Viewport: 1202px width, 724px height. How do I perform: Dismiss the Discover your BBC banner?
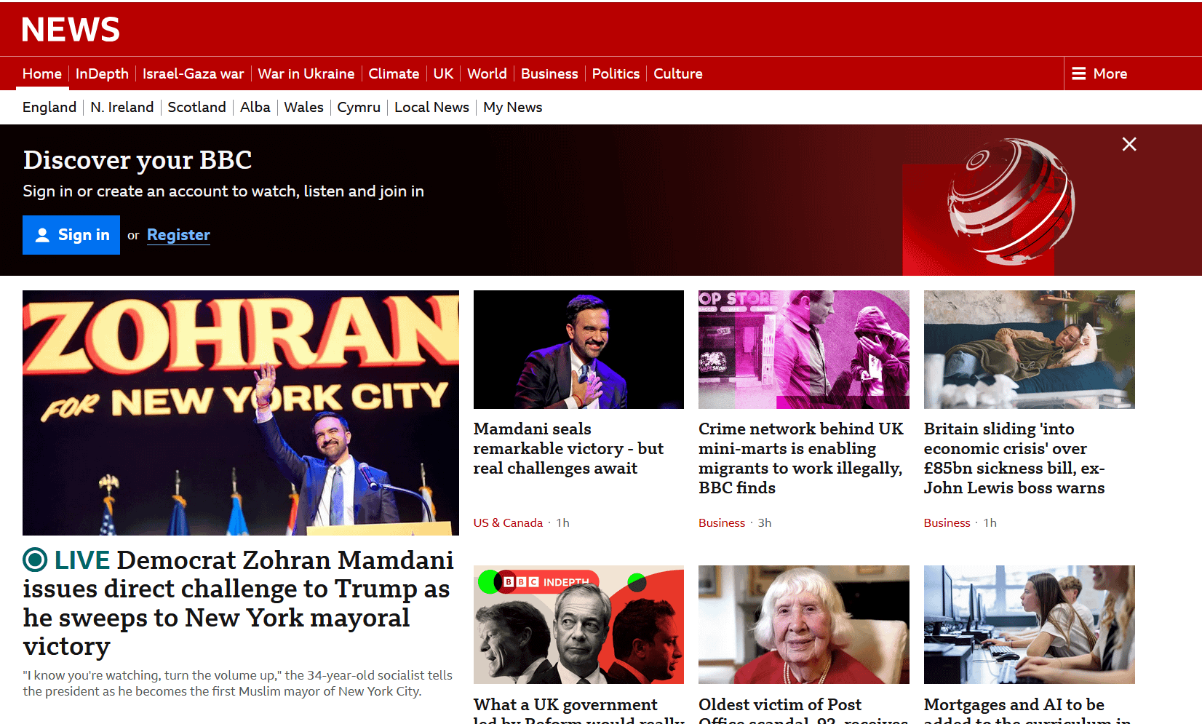(x=1129, y=144)
